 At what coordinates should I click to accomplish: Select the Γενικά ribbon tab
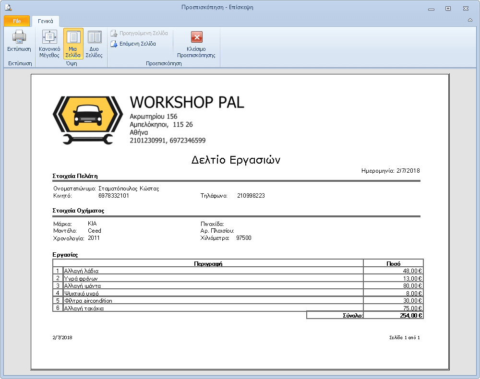coord(46,21)
